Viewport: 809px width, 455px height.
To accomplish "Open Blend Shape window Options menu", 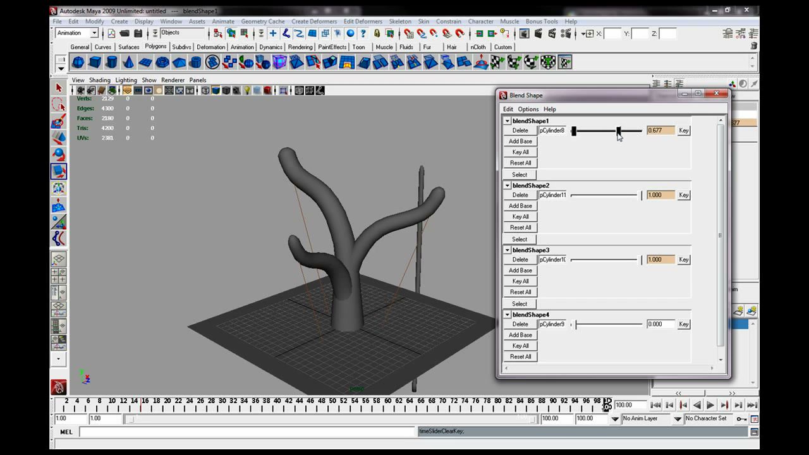I will click(x=528, y=109).
